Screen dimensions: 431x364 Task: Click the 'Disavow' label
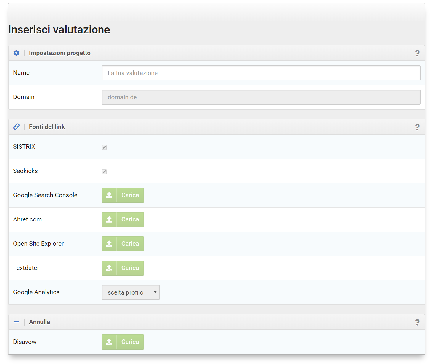pyautogui.click(x=25, y=342)
